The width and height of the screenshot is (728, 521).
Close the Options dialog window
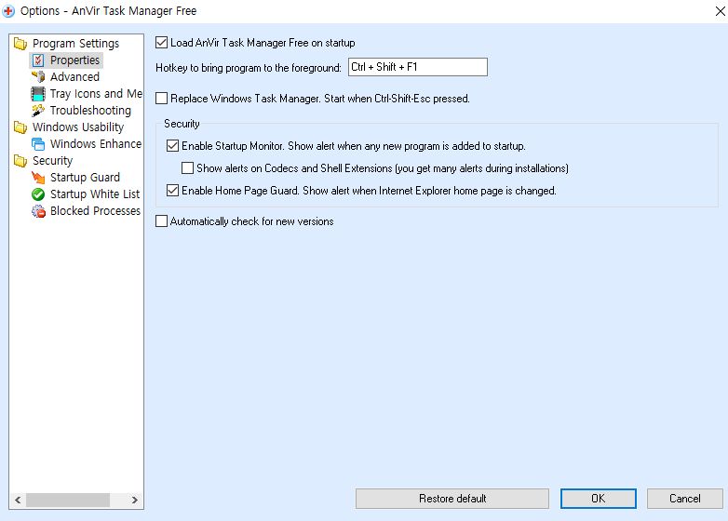(721, 11)
